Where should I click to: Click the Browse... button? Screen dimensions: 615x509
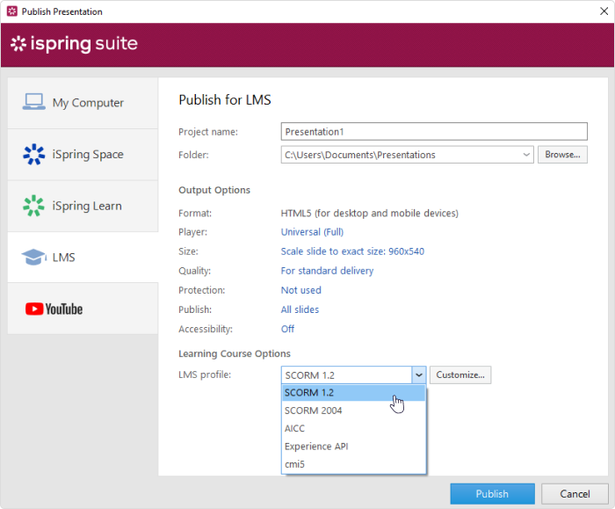[562, 155]
